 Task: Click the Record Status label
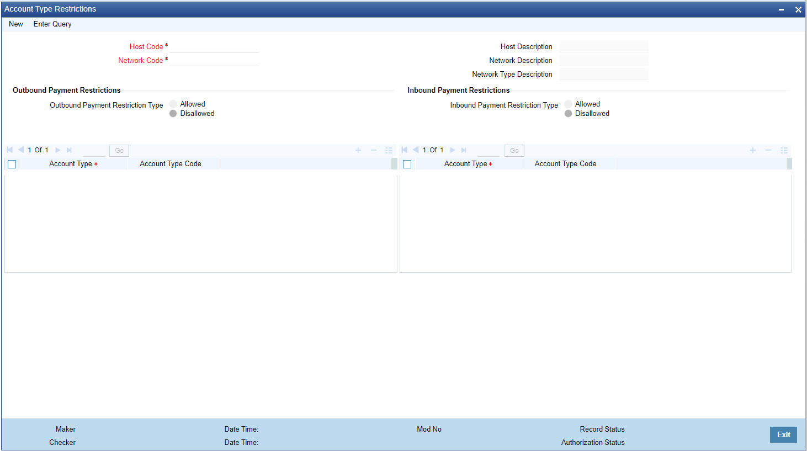click(x=602, y=429)
